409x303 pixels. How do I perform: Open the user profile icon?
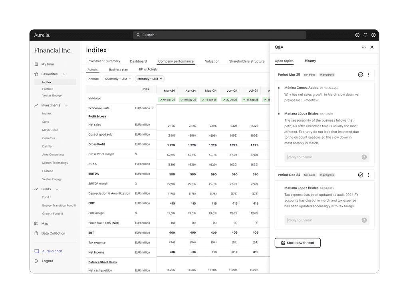point(373,35)
